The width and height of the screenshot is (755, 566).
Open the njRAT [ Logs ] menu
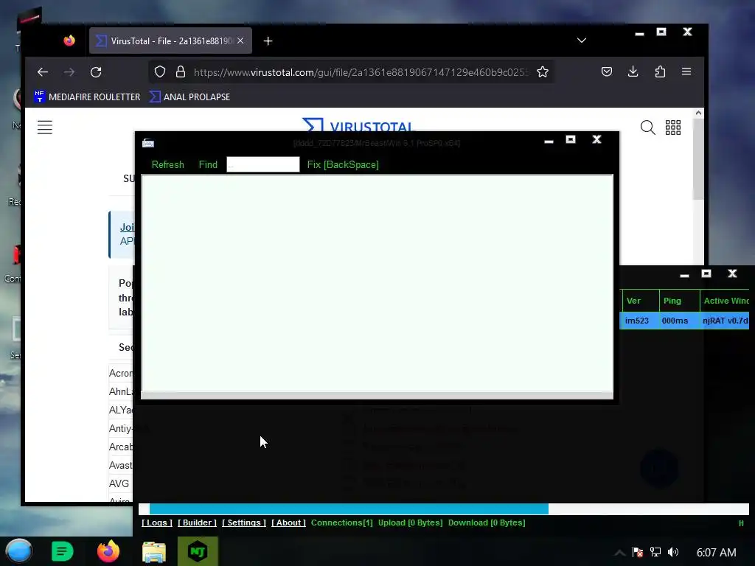pyautogui.click(x=157, y=523)
